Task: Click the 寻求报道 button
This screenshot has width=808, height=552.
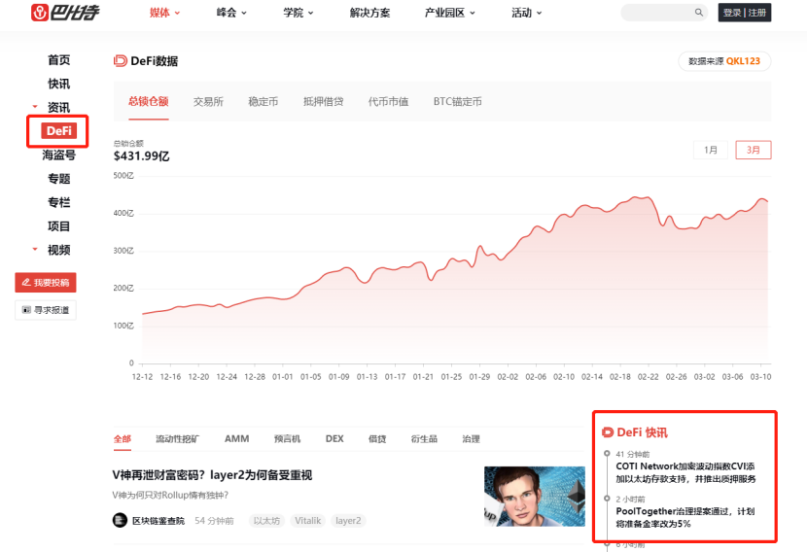Action: (46, 310)
